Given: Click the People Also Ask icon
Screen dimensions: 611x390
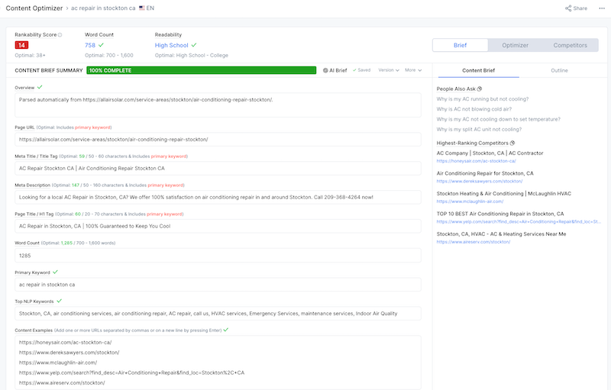Looking at the screenshot, I should pyautogui.click(x=479, y=89).
